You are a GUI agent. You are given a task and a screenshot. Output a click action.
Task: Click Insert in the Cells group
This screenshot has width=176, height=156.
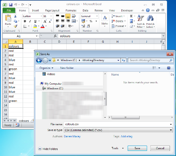point(118,16)
